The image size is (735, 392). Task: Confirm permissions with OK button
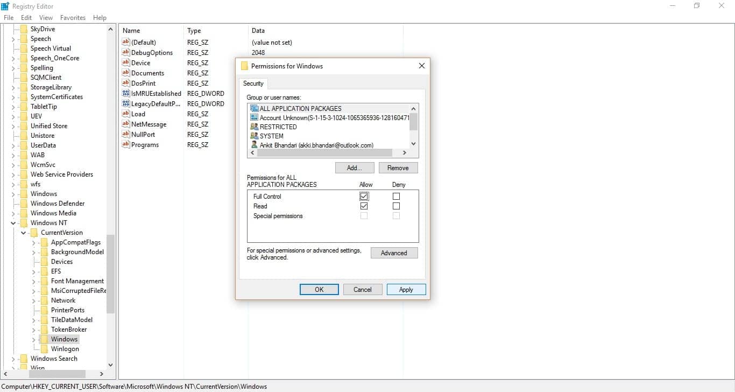point(319,290)
